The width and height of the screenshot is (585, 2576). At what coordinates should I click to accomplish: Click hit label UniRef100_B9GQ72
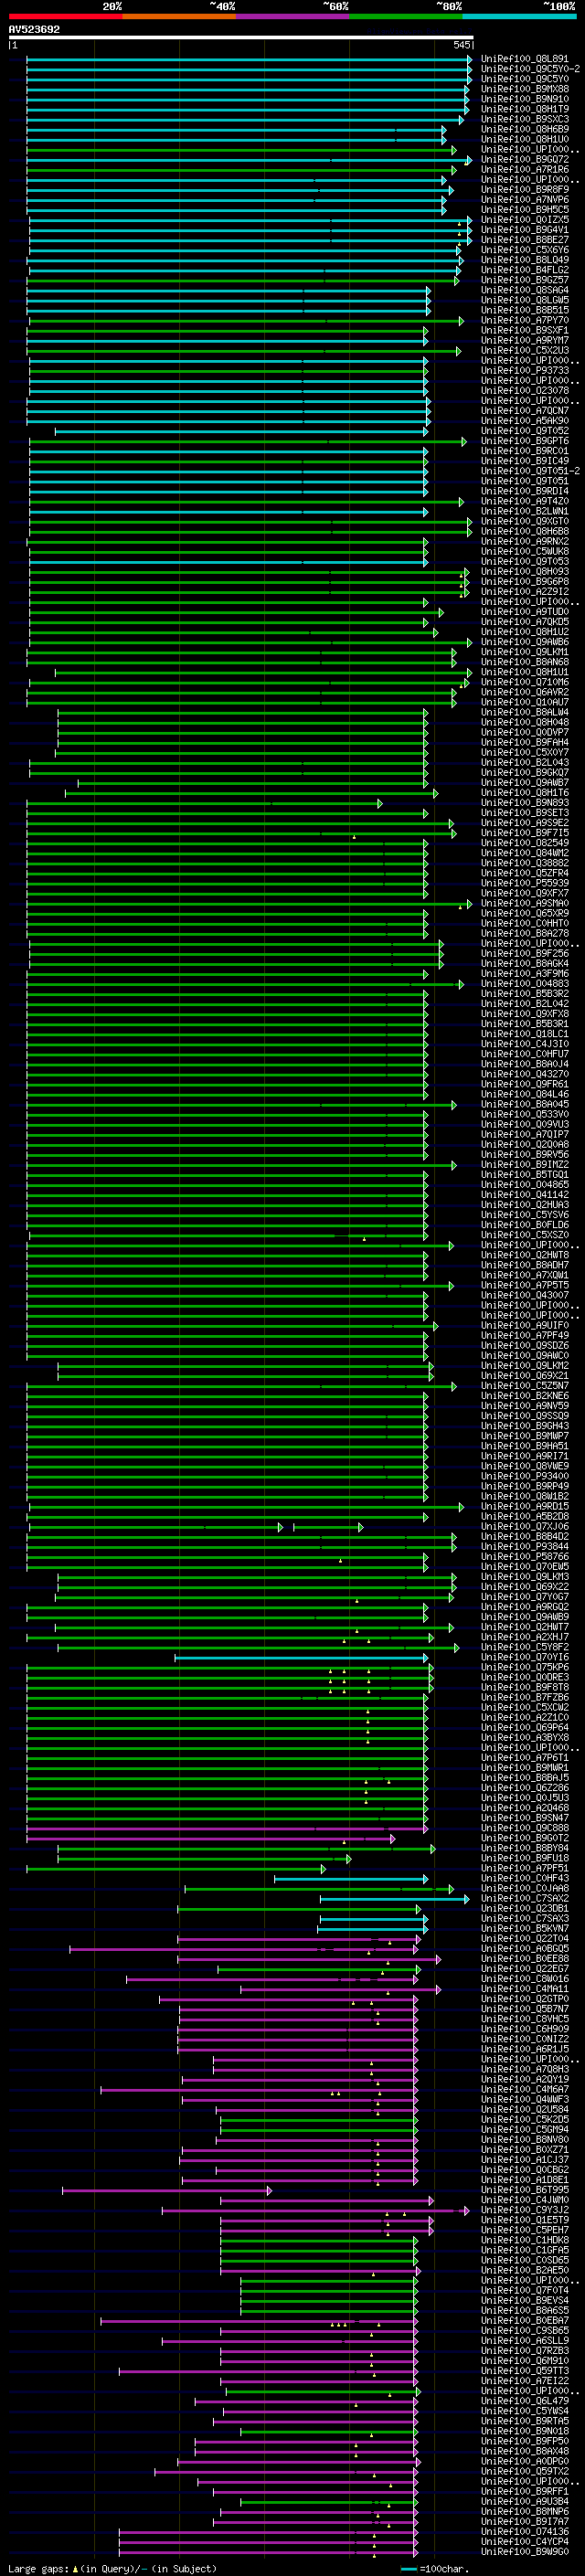click(524, 160)
